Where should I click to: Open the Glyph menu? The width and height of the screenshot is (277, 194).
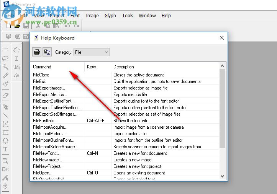(x=110, y=16)
